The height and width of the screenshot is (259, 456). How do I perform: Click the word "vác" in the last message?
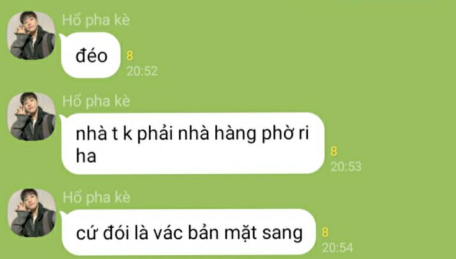pos(168,233)
